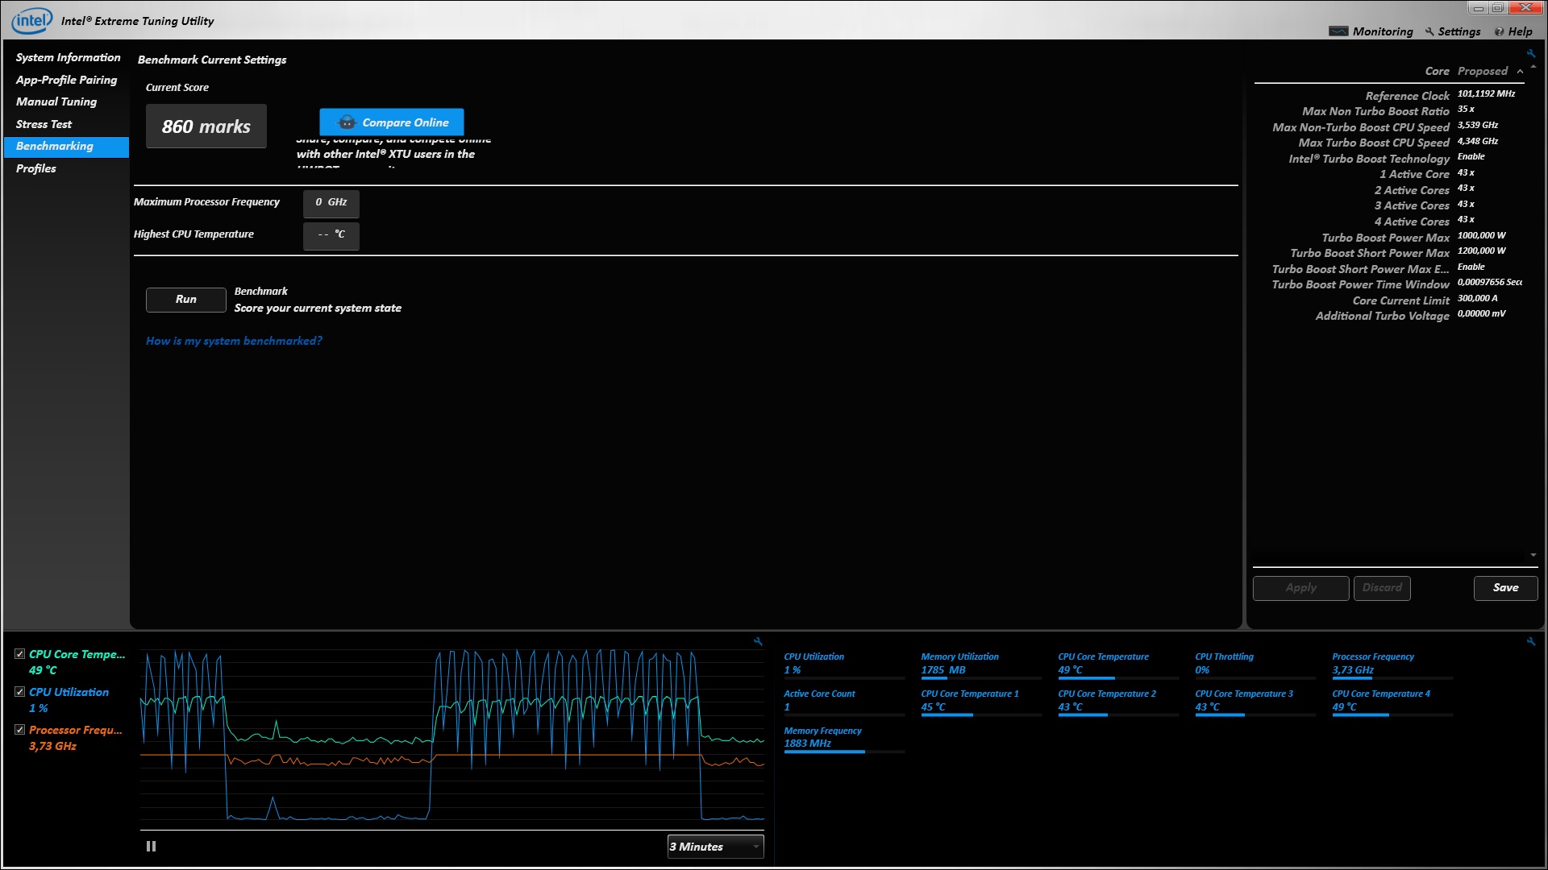Select 4 Active Cores 43 x value
This screenshot has height=870, width=1548.
tap(1466, 220)
